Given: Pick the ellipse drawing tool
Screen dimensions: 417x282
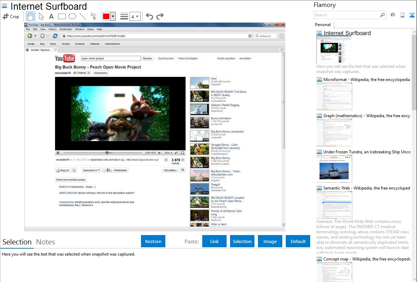Looking at the screenshot, I should pos(72,16).
